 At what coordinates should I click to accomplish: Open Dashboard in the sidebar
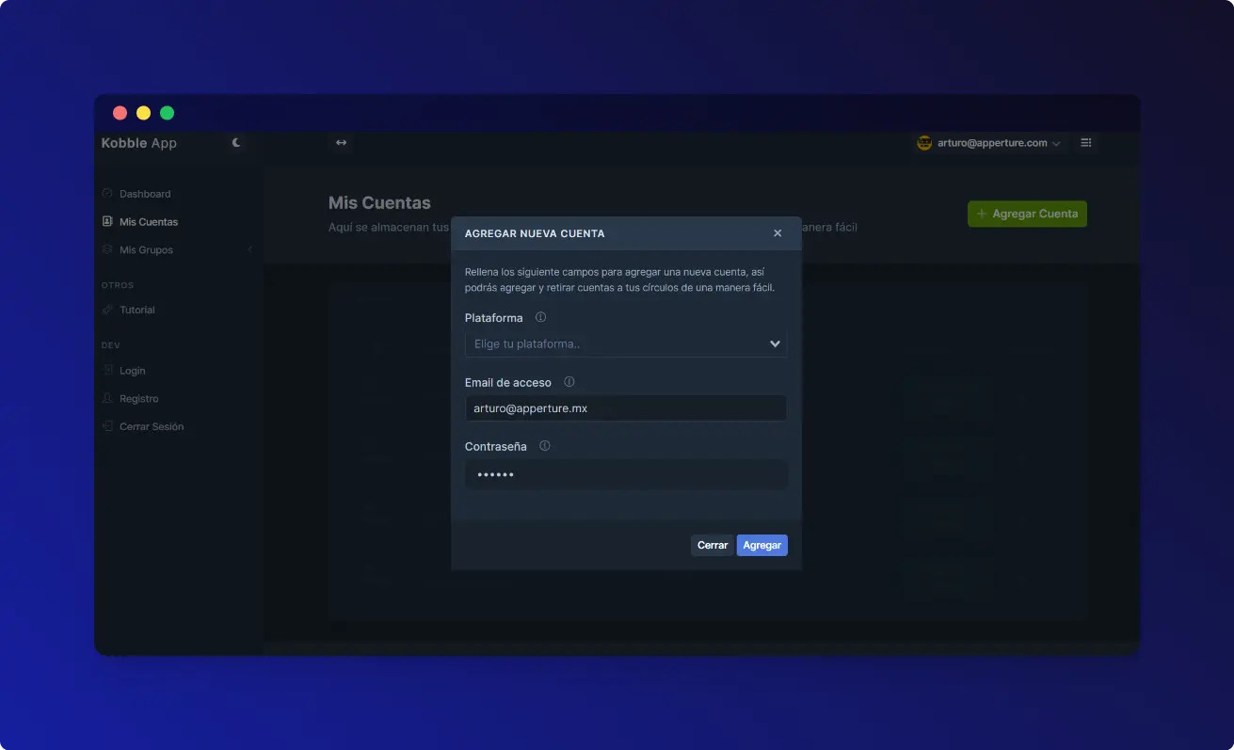[145, 194]
